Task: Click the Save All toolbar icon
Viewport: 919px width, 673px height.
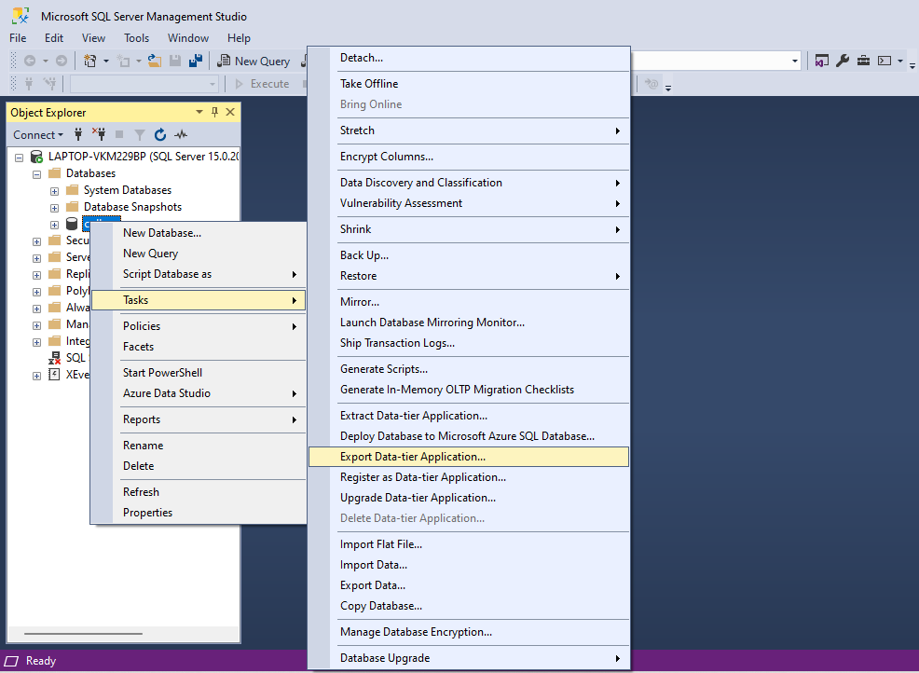Action: (x=196, y=61)
